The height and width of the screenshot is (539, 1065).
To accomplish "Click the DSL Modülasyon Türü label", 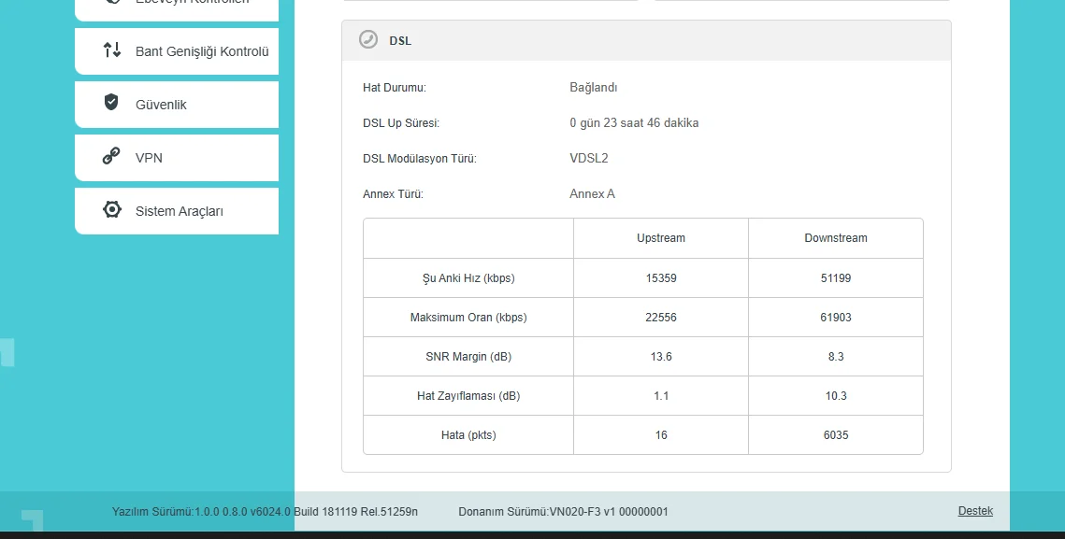I will [419, 159].
